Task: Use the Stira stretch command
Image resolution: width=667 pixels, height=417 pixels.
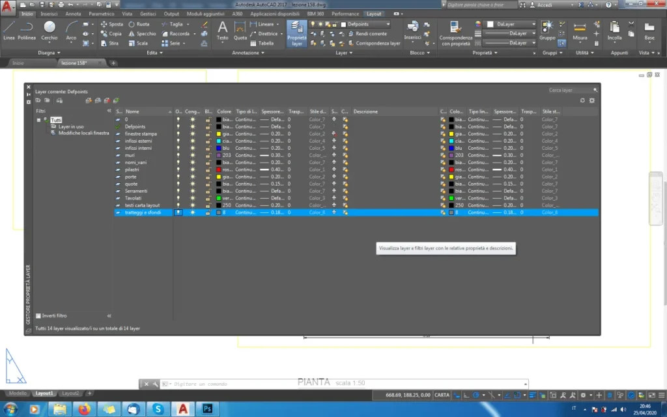Action: tap(109, 43)
